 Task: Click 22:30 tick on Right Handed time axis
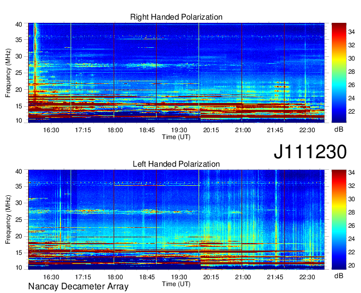coord(307,130)
